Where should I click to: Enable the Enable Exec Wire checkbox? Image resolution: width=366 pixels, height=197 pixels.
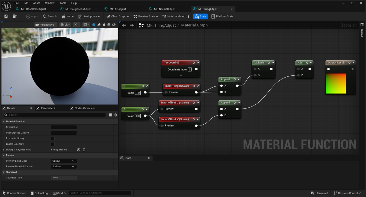pos(53,144)
